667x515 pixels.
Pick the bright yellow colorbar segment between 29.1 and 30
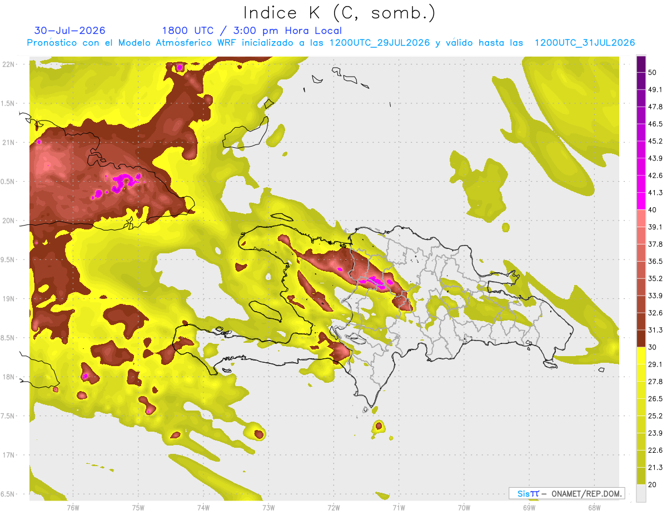tap(641, 356)
